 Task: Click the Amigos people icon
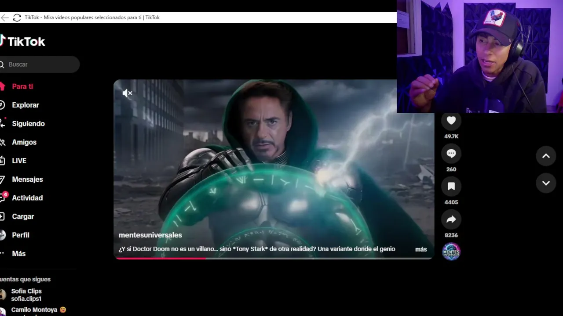pos(2,142)
